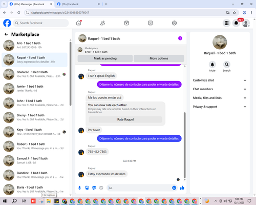Mute the Raquel conversation with bell icon

[212, 65]
